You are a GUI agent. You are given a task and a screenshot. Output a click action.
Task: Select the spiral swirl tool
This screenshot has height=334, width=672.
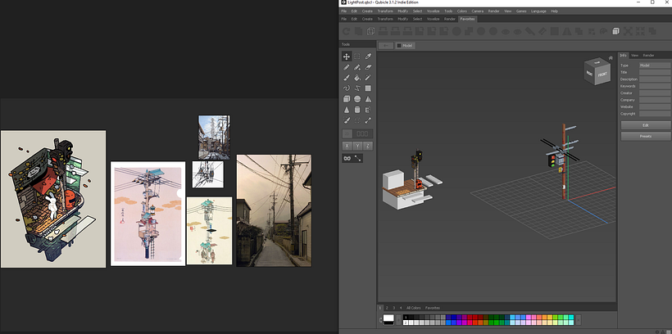tap(347, 88)
